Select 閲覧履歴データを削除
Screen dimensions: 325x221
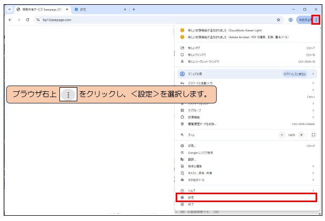click(247, 124)
